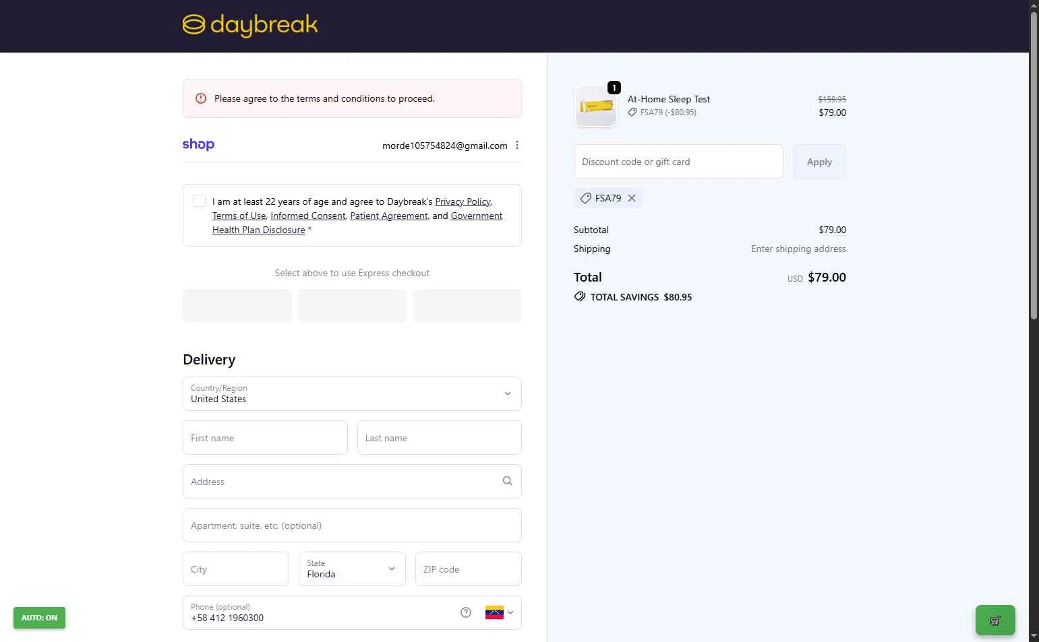Expand the Country/Region dropdown
The image size is (1039, 642).
[352, 393]
